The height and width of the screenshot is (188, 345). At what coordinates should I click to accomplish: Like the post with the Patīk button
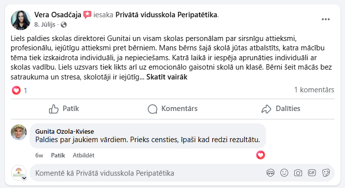[x=64, y=109]
